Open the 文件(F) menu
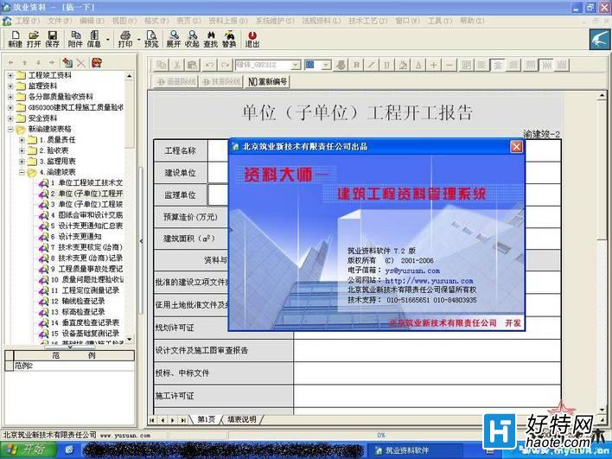612x459 pixels. (x=60, y=20)
